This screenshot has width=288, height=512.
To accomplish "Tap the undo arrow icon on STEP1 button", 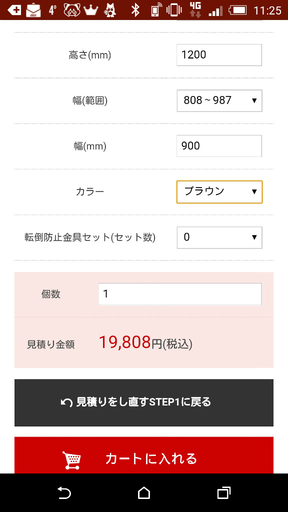I will [66, 402].
